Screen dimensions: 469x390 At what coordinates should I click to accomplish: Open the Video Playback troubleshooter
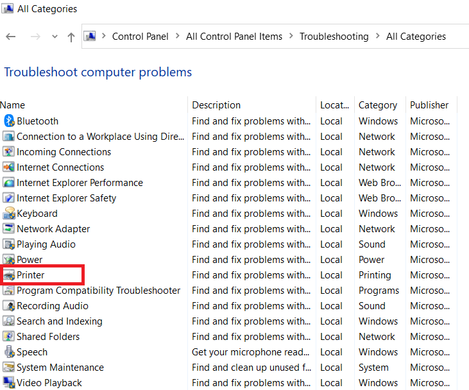pyautogui.click(x=49, y=383)
